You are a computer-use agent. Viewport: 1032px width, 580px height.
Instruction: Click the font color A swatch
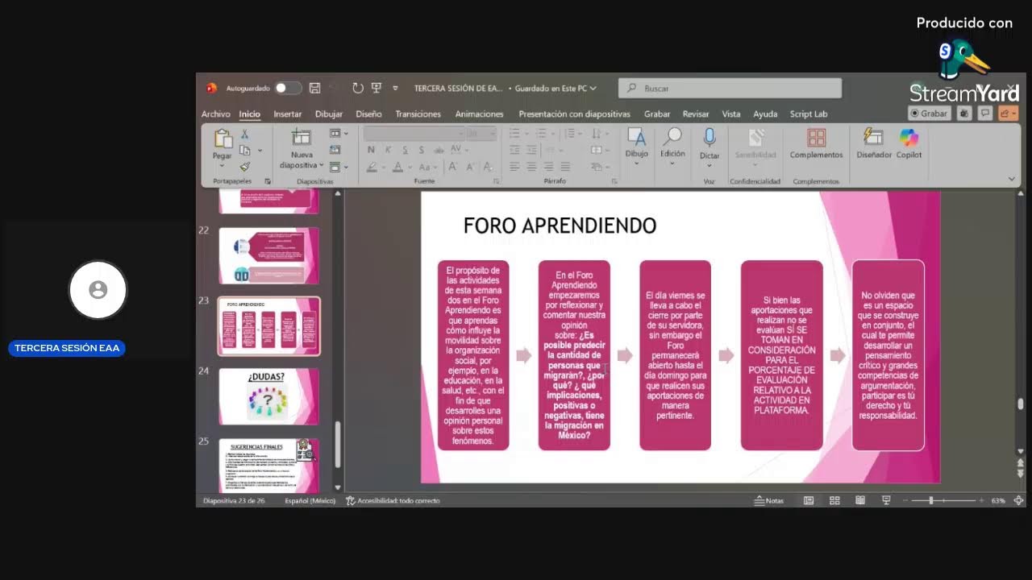pyautogui.click(x=397, y=168)
